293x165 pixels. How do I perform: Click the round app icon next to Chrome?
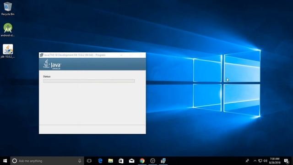[152, 161]
